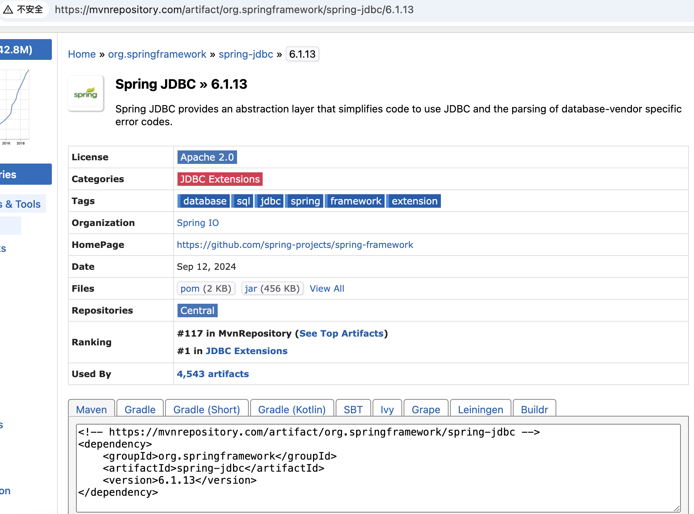Click the insecure-site warning icon
The width and height of the screenshot is (694, 514).
pos(8,9)
